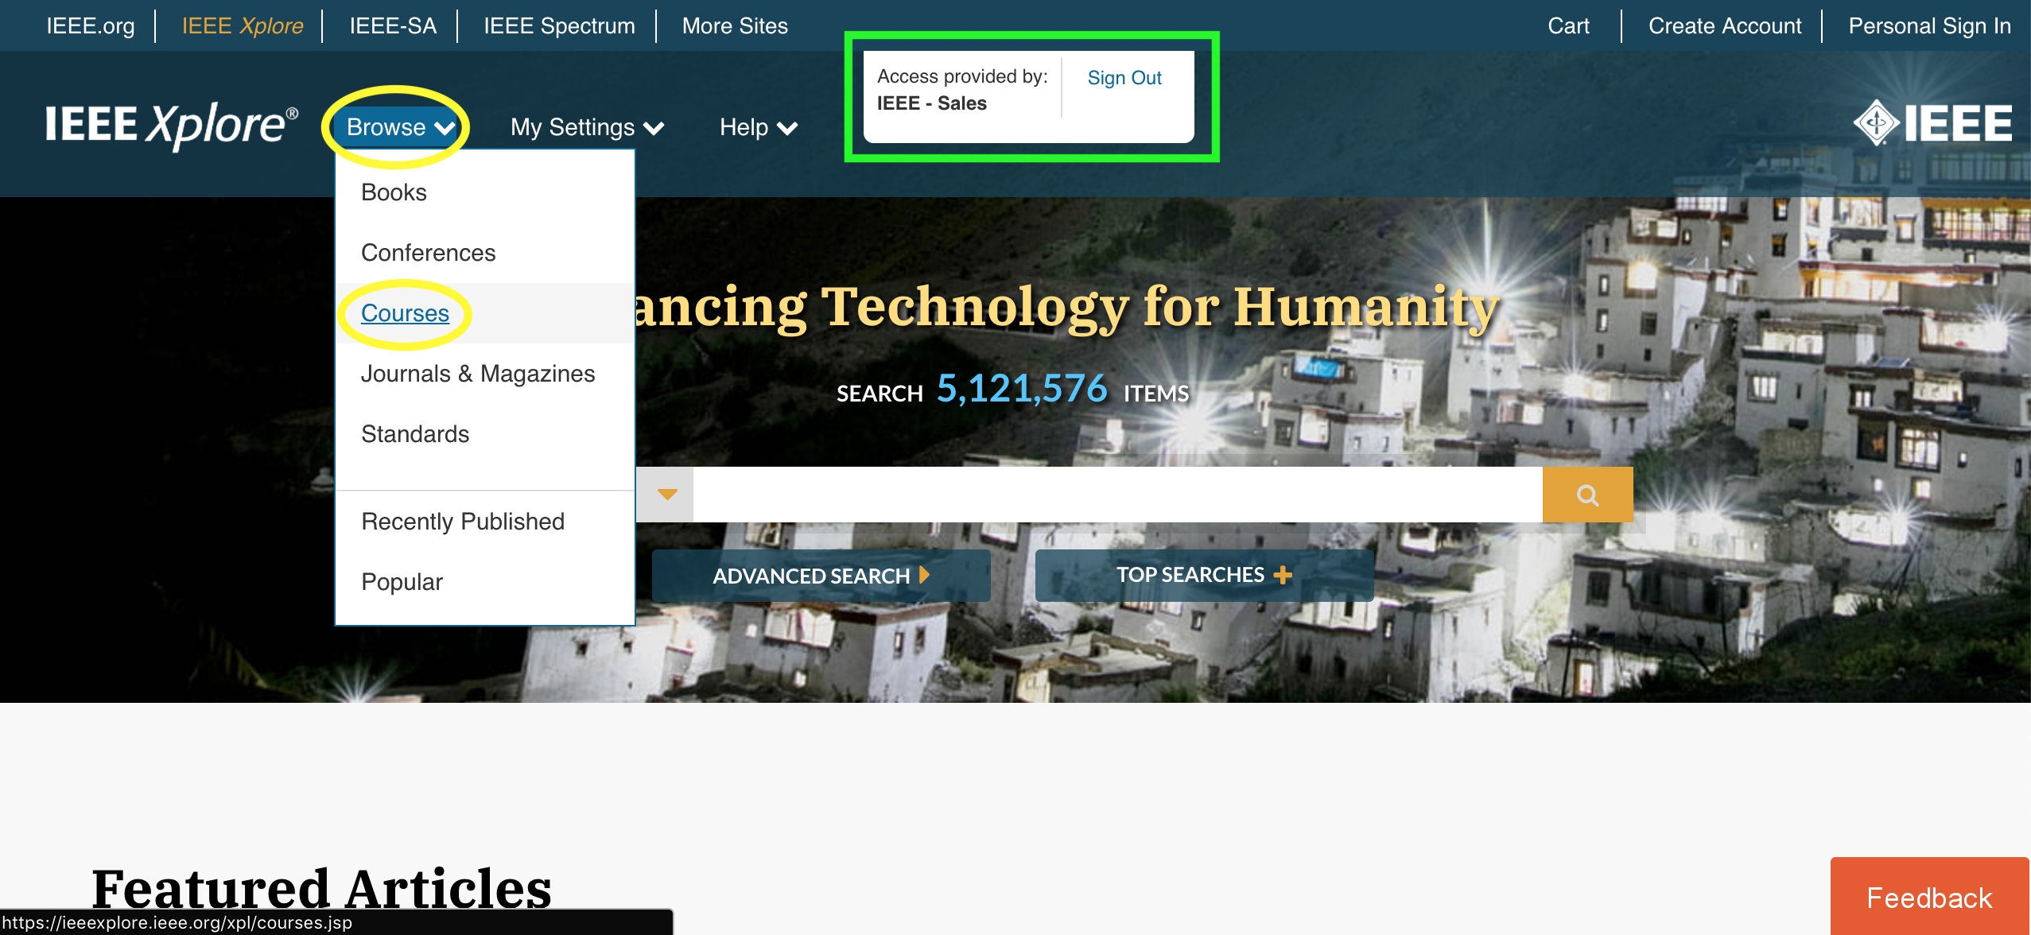
Task: Select Conferences from Browse menu
Action: coord(428,251)
